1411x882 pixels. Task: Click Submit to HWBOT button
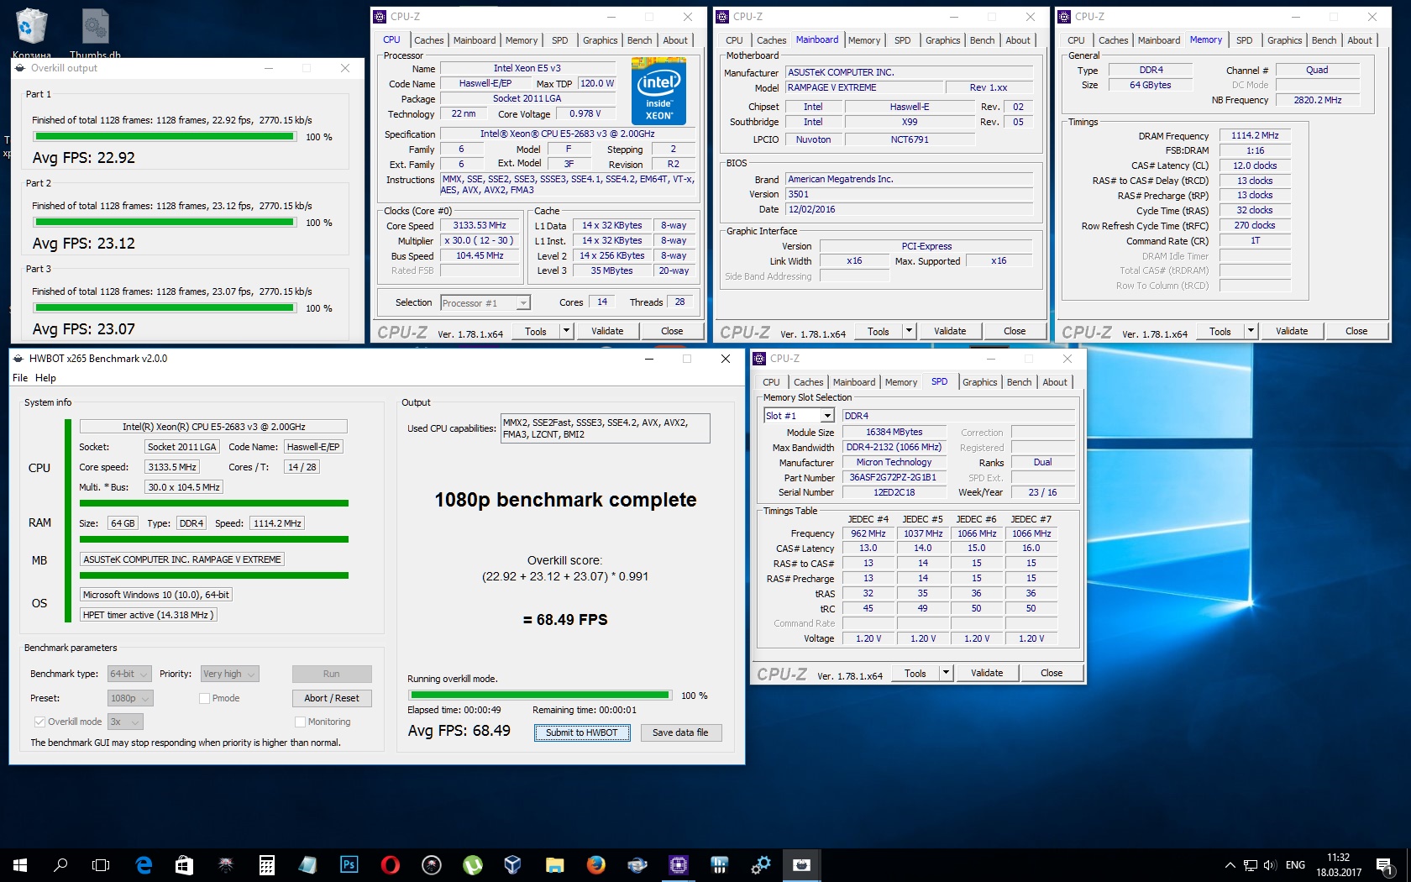[582, 732]
